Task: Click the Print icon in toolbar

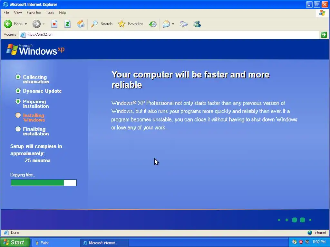Action: 184,24
